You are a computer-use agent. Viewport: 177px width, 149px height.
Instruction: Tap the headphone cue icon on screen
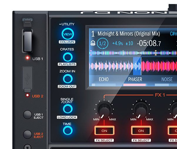[93, 43]
